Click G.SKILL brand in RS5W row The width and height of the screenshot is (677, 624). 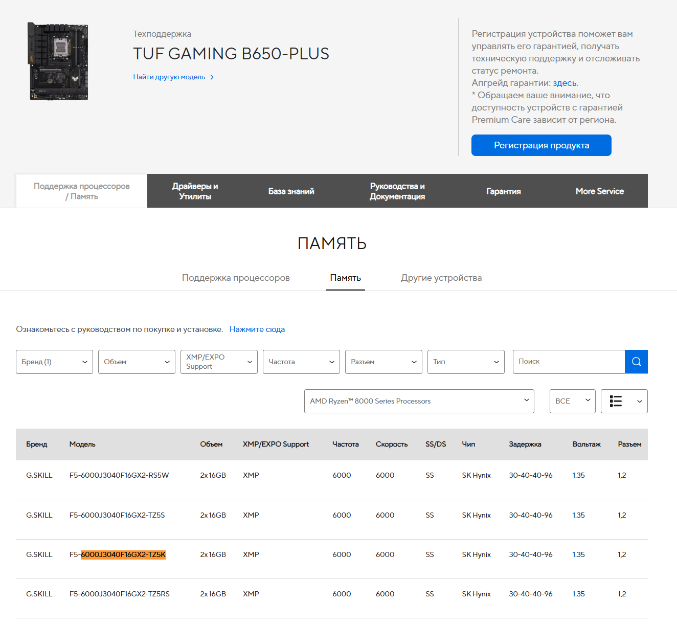pyautogui.click(x=39, y=475)
